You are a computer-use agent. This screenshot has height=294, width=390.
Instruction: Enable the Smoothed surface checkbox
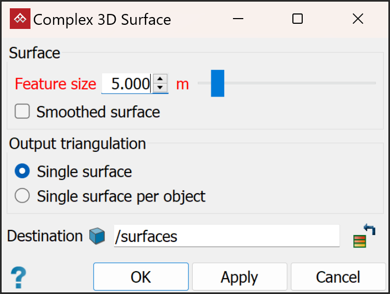point(22,112)
